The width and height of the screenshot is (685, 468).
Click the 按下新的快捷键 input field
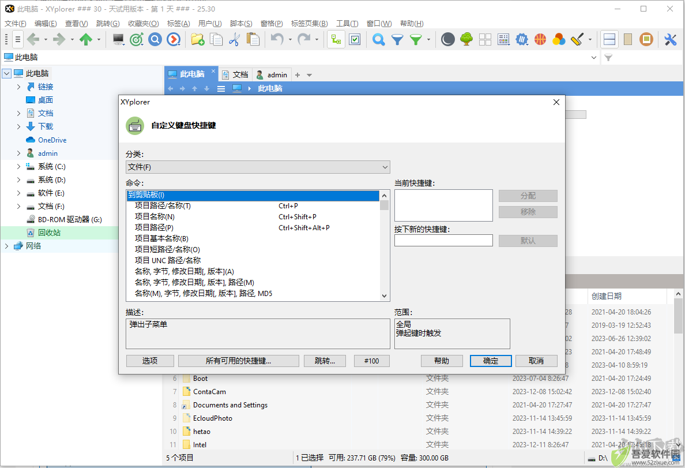(x=443, y=241)
